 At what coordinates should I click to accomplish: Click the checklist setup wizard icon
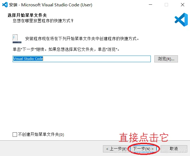pyautogui.click(x=17, y=39)
